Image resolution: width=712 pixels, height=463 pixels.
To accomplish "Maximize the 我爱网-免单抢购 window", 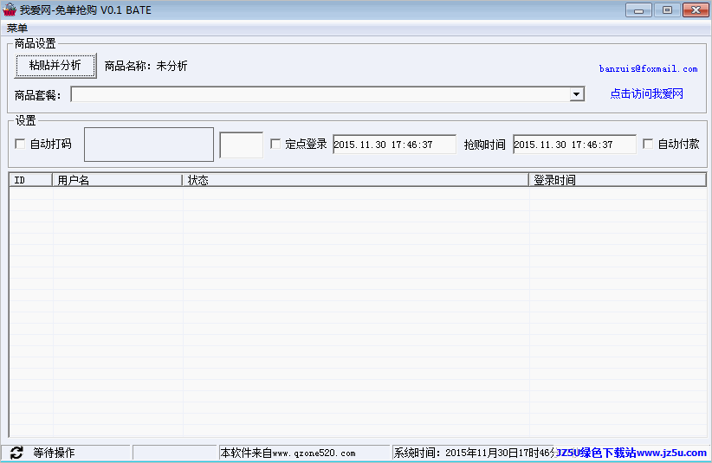I will pyautogui.click(x=667, y=10).
